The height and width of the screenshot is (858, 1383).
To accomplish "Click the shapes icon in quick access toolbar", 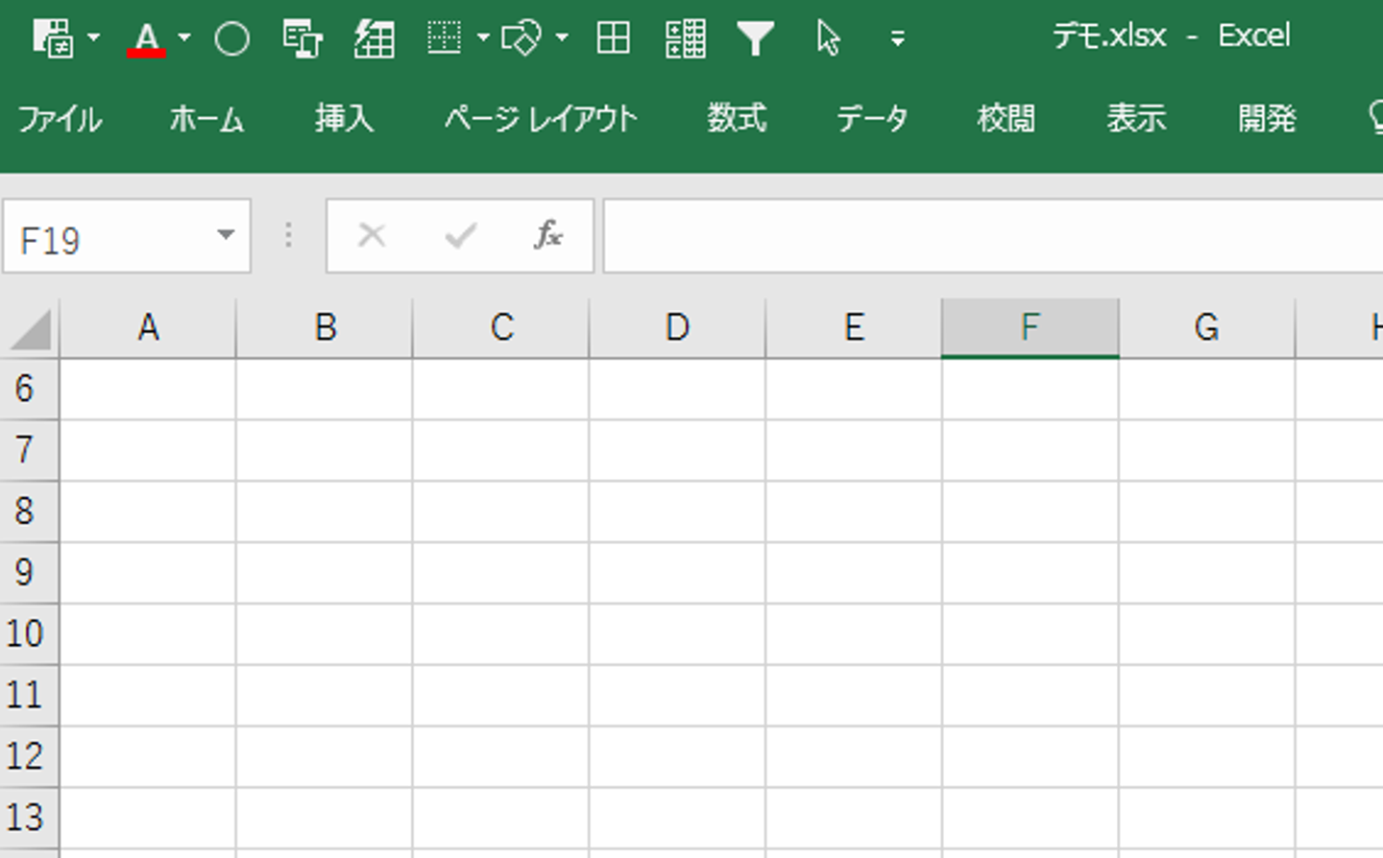I will pyautogui.click(x=522, y=38).
